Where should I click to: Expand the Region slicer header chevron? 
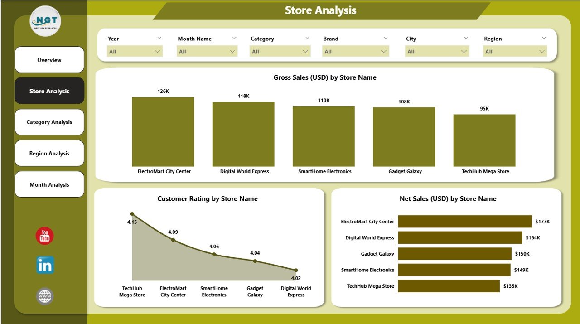pyautogui.click(x=544, y=39)
